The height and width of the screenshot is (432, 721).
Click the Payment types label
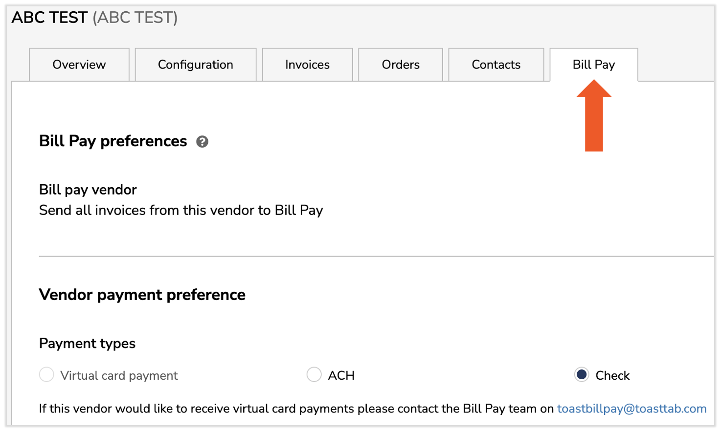coord(88,344)
